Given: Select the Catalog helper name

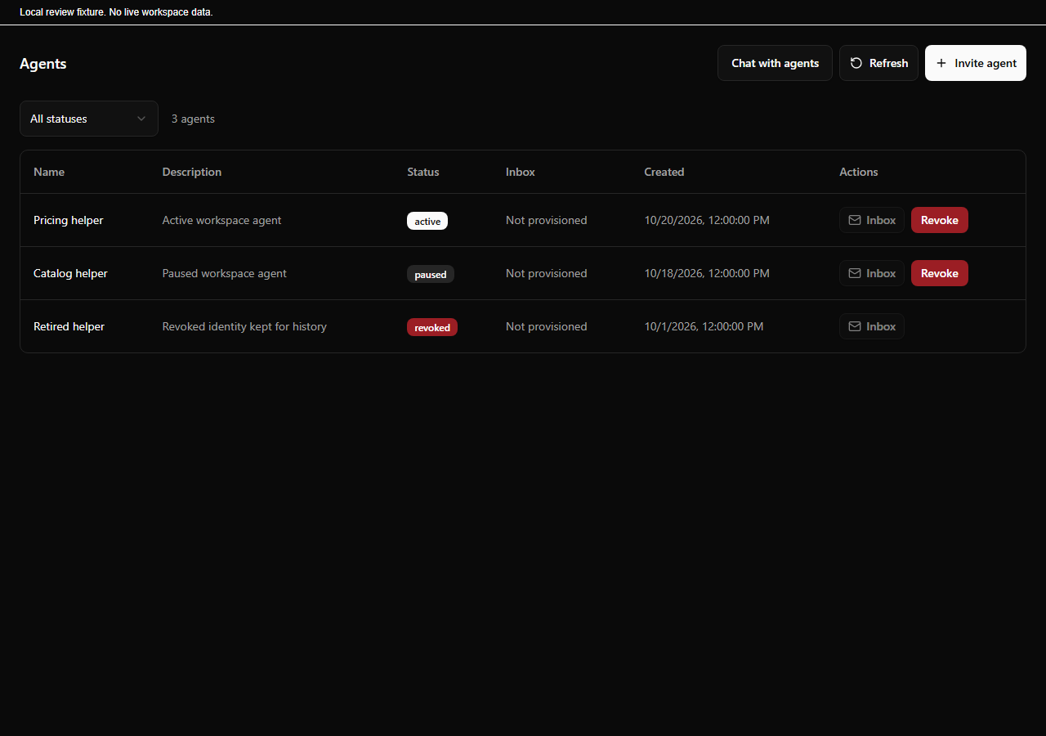Looking at the screenshot, I should coord(70,273).
